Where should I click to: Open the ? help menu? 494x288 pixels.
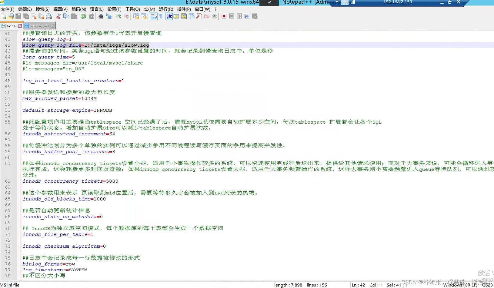(215, 9)
